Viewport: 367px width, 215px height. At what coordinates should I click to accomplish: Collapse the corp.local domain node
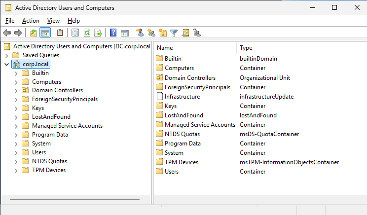tap(6, 64)
